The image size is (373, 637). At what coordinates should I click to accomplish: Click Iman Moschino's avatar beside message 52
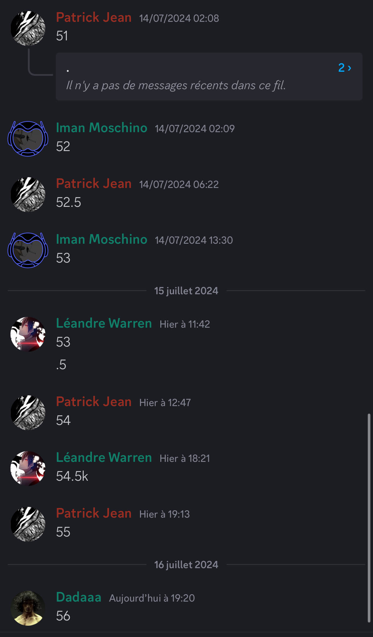(x=28, y=139)
